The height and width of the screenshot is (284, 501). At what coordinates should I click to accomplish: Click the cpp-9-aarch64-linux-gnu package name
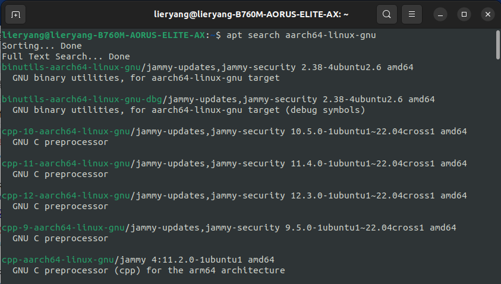coord(63,228)
